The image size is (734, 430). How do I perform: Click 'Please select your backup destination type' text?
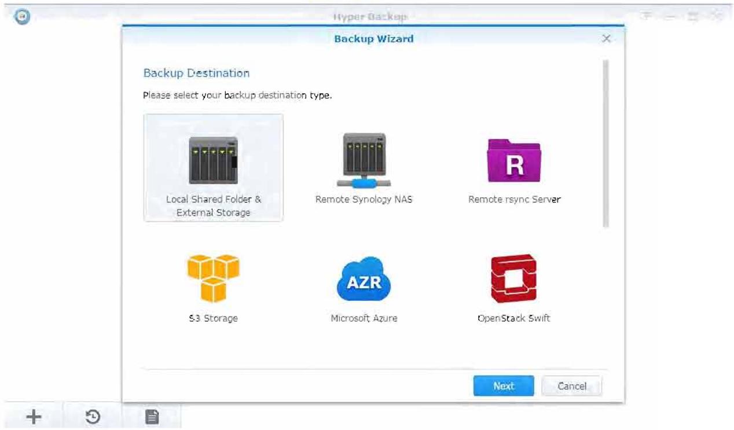237,95
